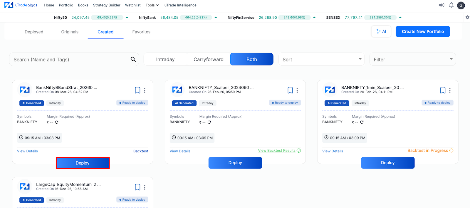This screenshot has width=470, height=208.
Task: Click Ready to deploy badge on BANKNIFTY_Scalper_2024060
Action: pyautogui.click(x=285, y=103)
